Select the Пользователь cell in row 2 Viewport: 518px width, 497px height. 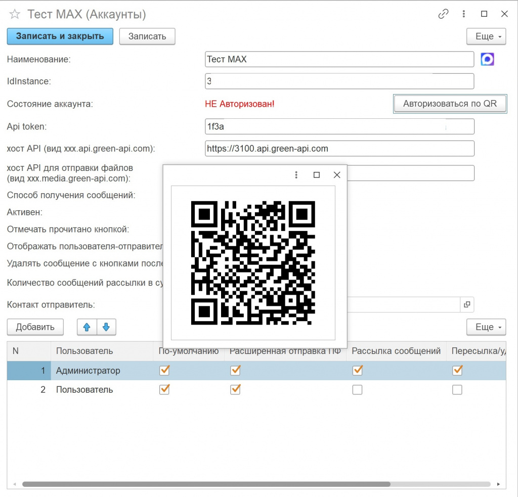pyautogui.click(x=102, y=390)
